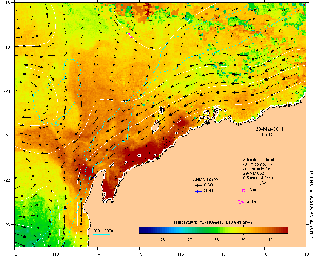Image resolution: width=317 pixels, height=256 pixels.
Task: Click the black 0-30m arrow in the legend
Action: click(x=199, y=185)
